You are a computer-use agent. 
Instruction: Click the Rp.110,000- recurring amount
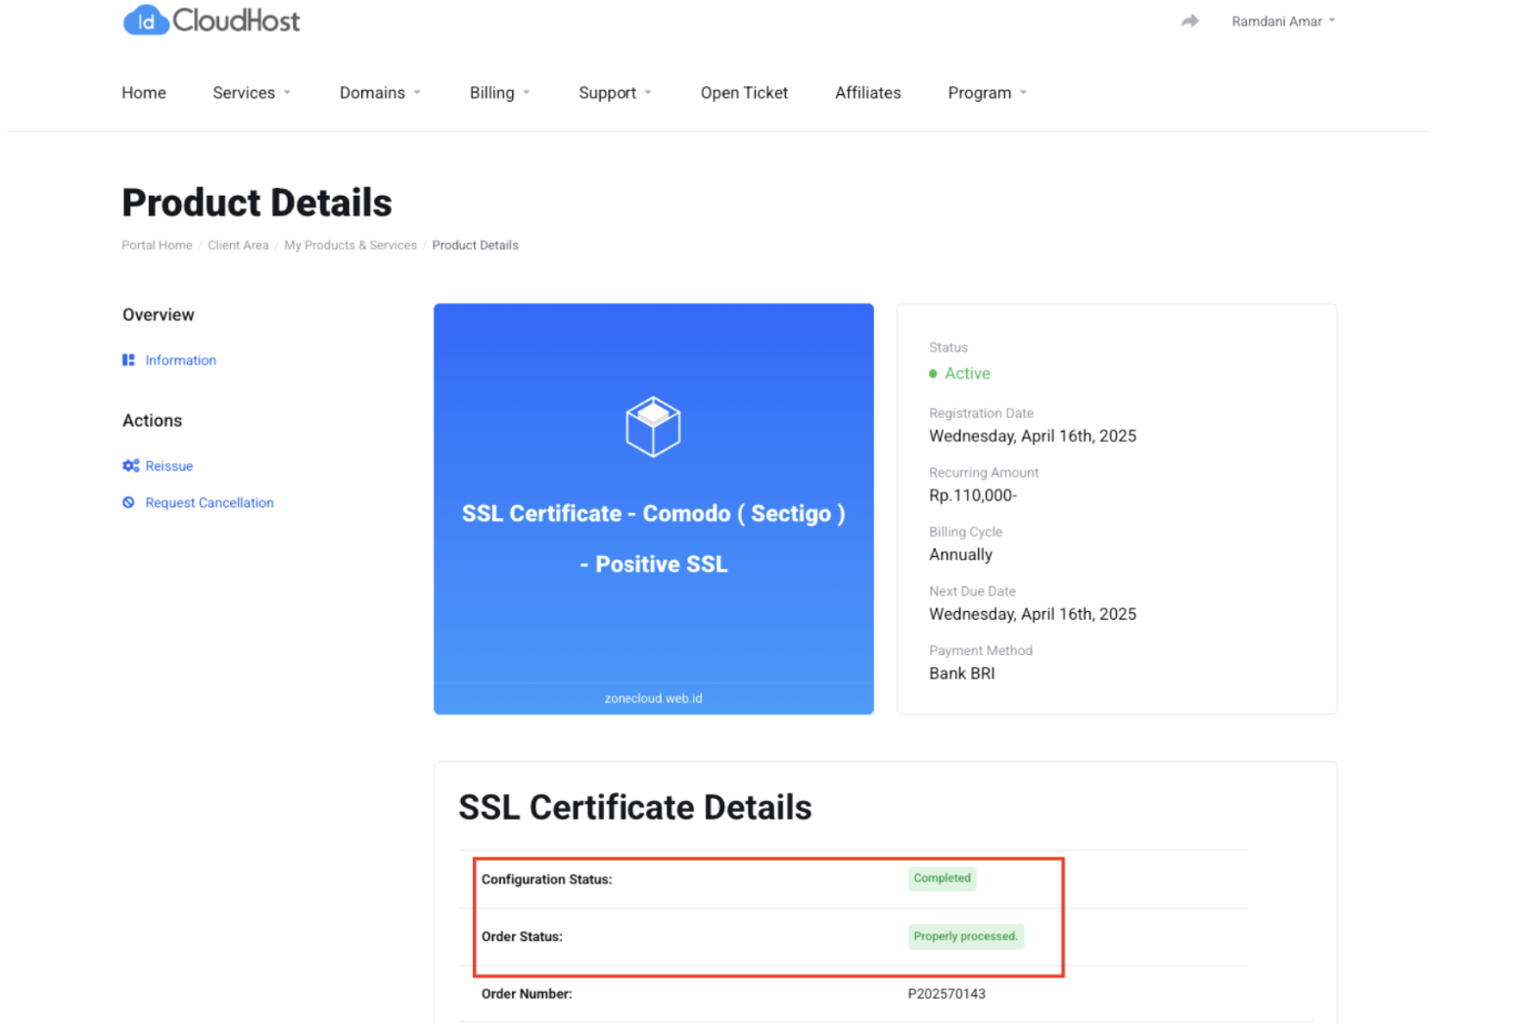tap(973, 495)
